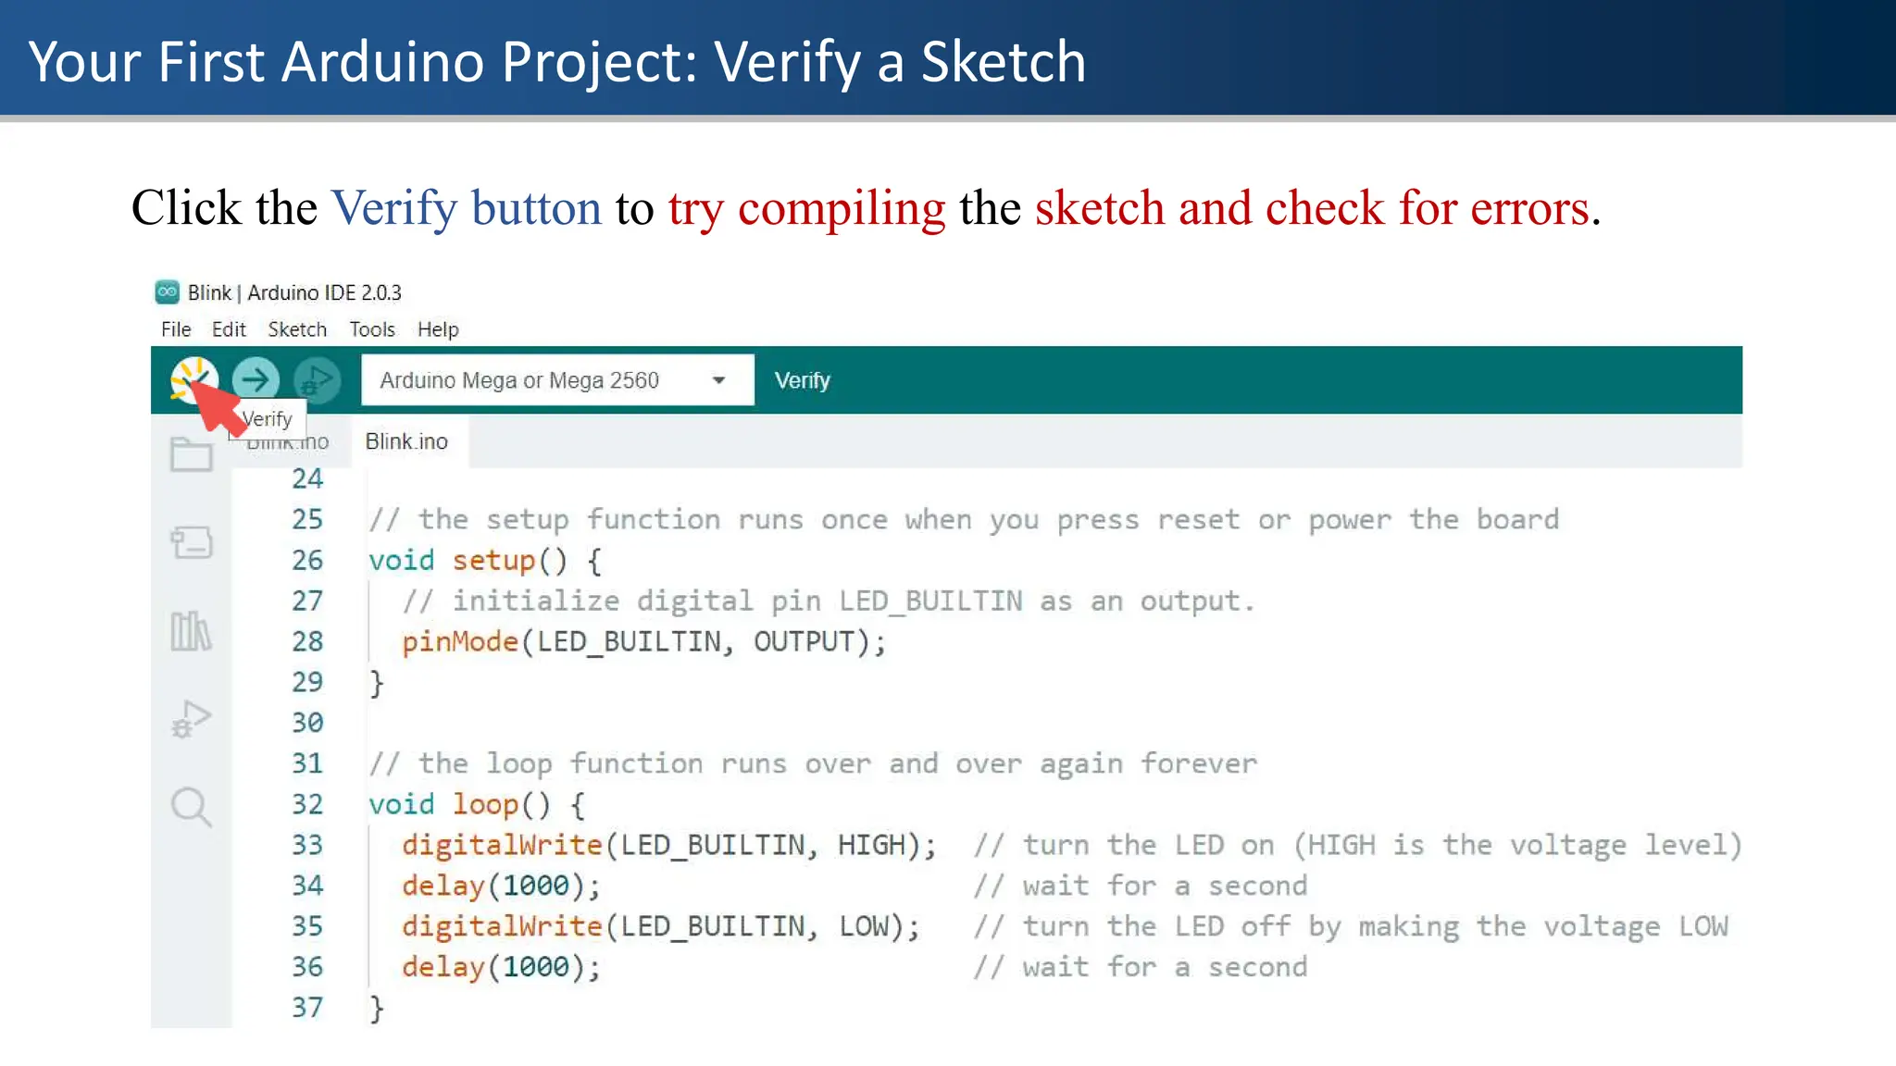Open the Boards Manager sidebar icon

point(192,542)
